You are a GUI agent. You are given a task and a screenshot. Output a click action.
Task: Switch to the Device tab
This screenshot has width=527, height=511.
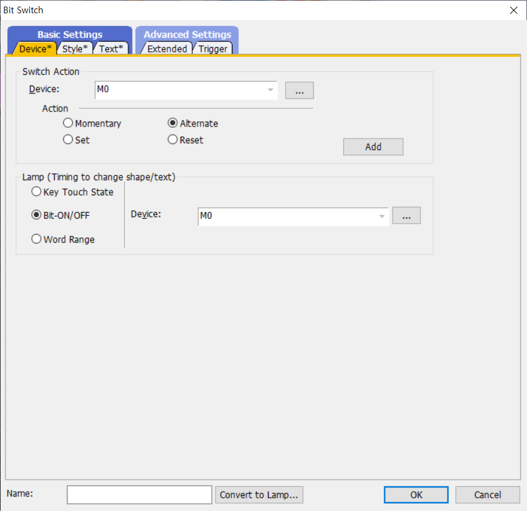coord(35,49)
